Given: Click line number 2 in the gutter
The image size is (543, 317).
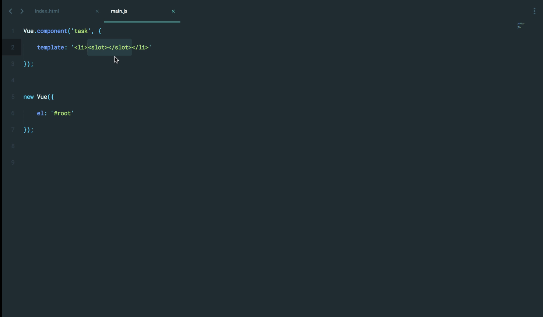Looking at the screenshot, I should tap(13, 47).
